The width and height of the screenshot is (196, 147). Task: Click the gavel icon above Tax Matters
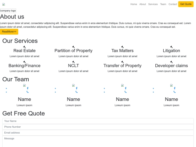123,47
